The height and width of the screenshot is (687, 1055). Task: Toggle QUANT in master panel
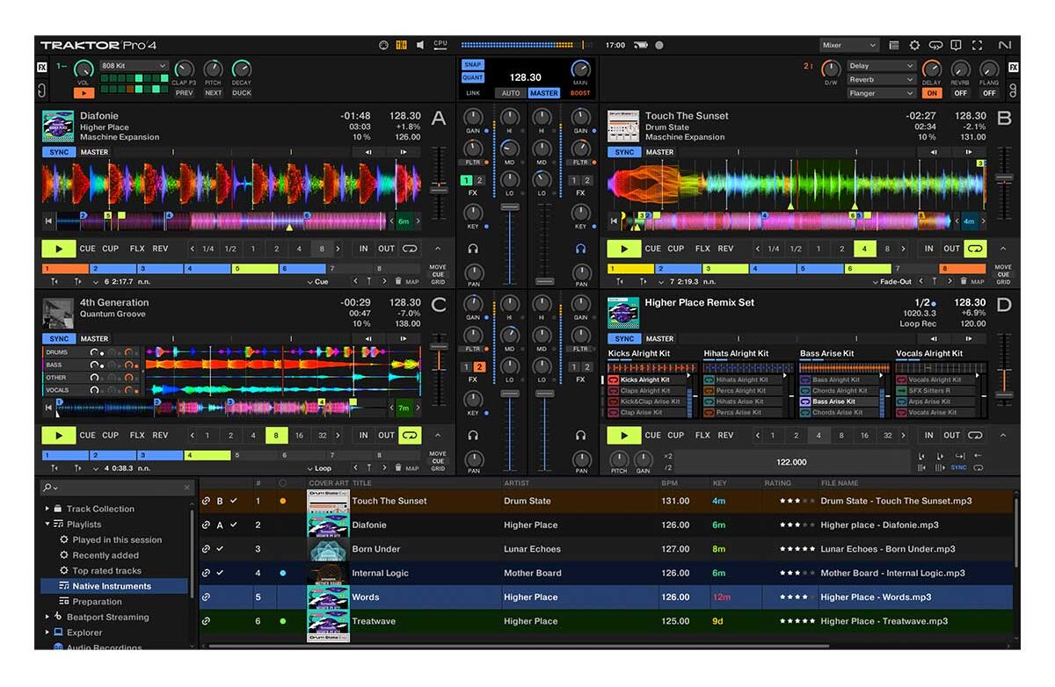pos(473,77)
